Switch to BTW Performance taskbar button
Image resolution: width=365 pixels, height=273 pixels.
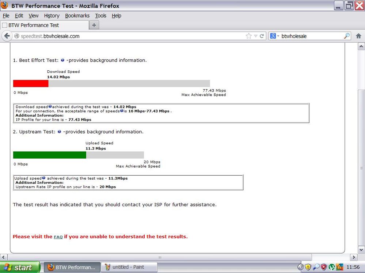point(72,267)
